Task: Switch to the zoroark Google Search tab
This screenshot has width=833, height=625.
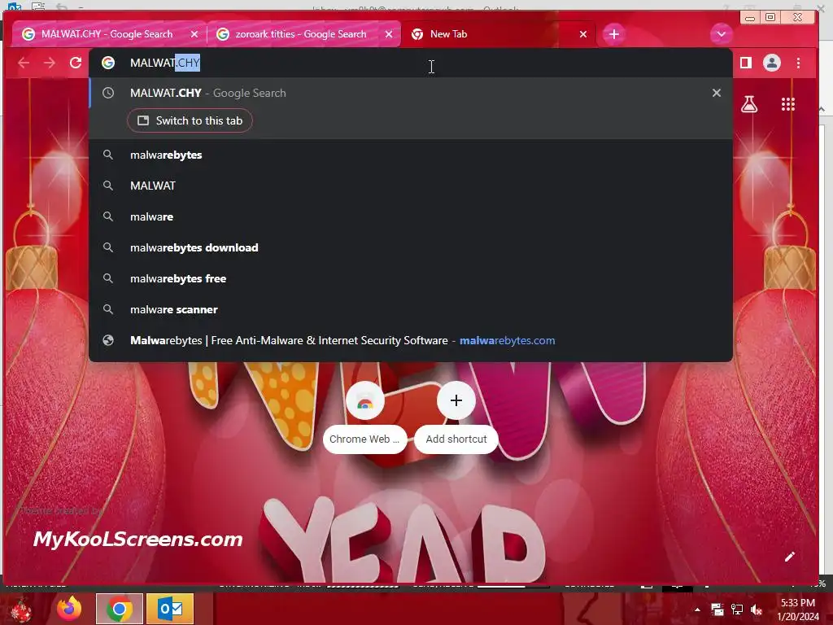Action: click(303, 34)
